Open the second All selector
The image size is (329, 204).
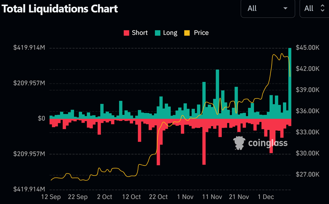[314, 9]
